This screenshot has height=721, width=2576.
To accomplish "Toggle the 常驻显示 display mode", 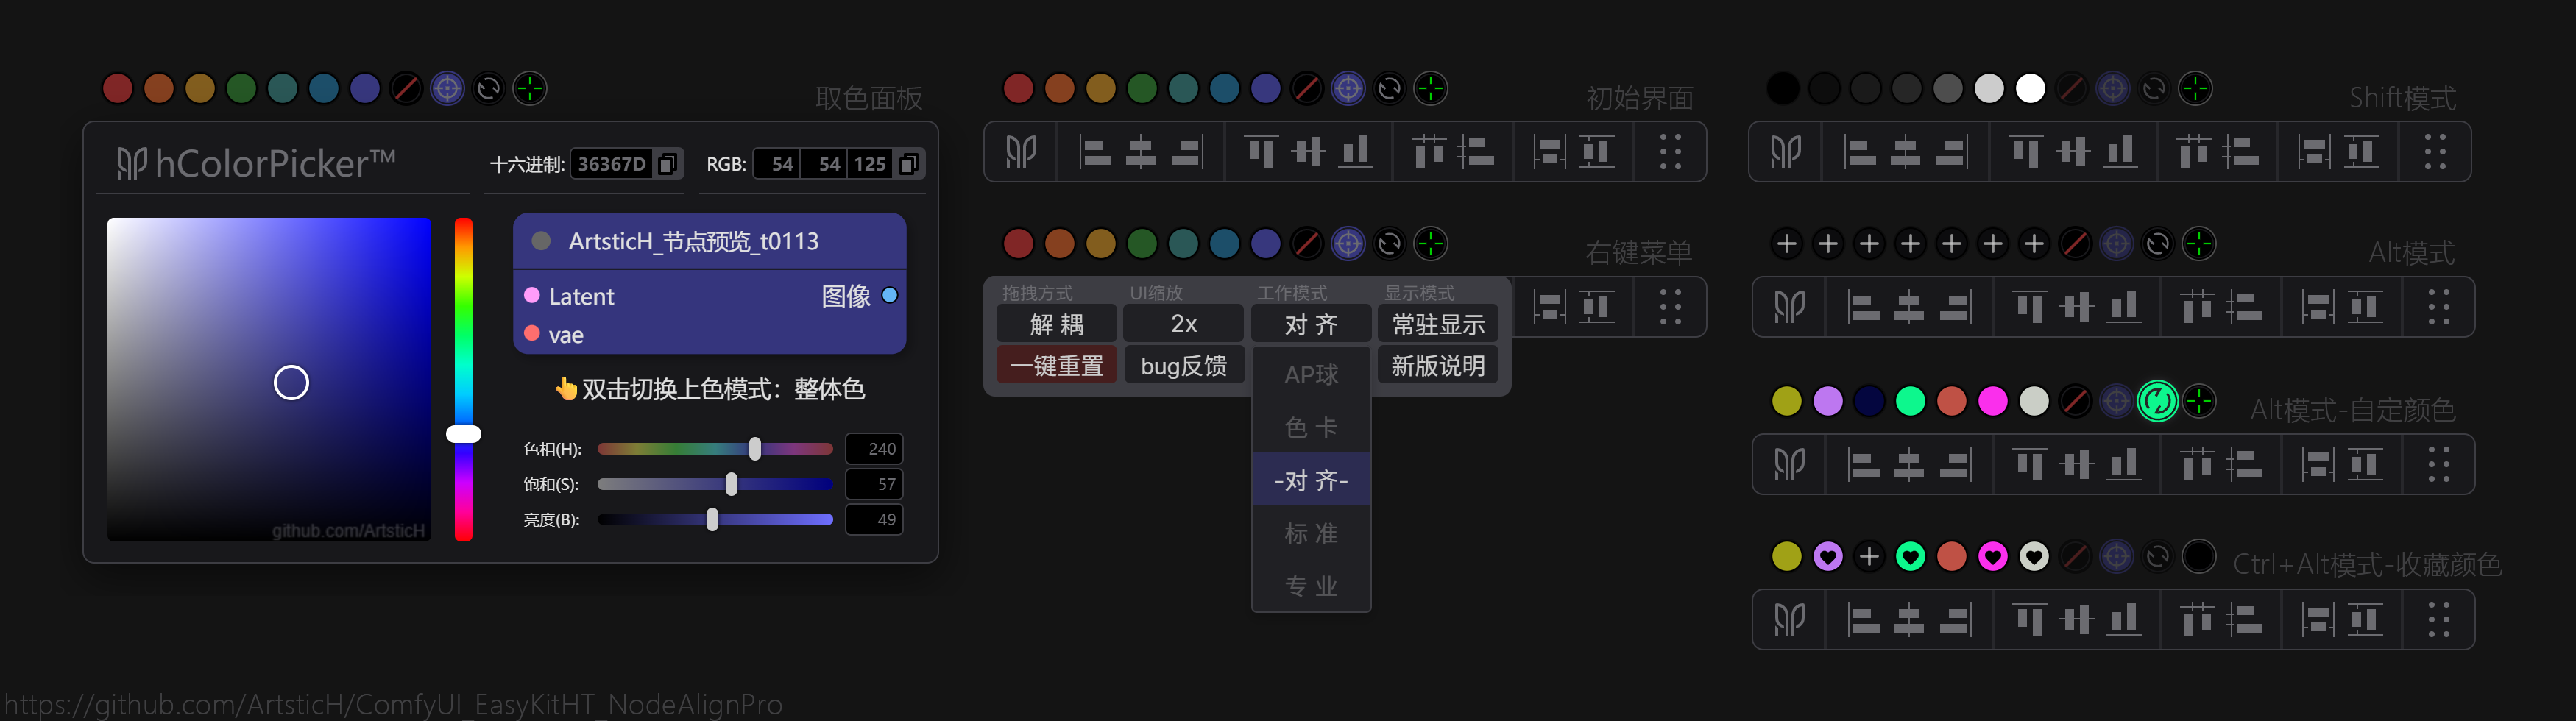I will tap(1438, 324).
